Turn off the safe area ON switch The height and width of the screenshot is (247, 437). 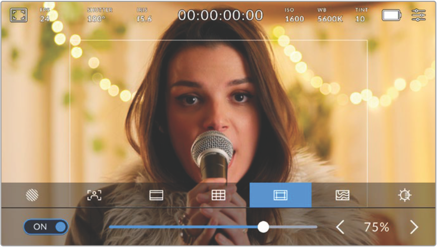46,227
